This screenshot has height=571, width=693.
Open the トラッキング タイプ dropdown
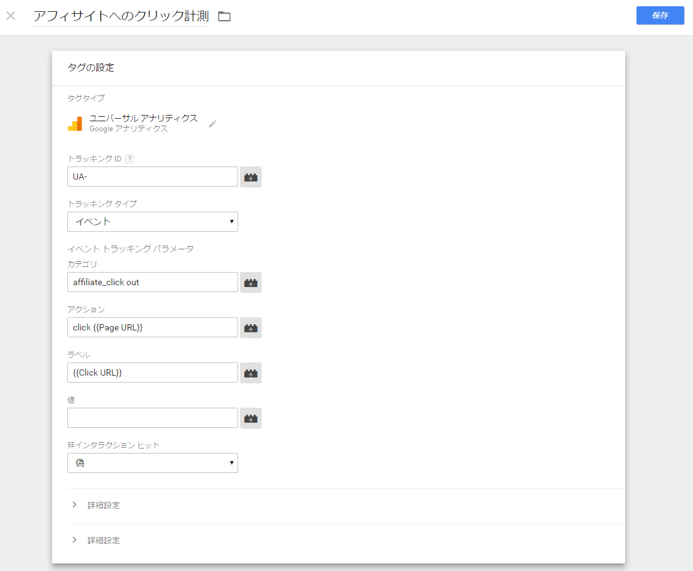click(153, 222)
